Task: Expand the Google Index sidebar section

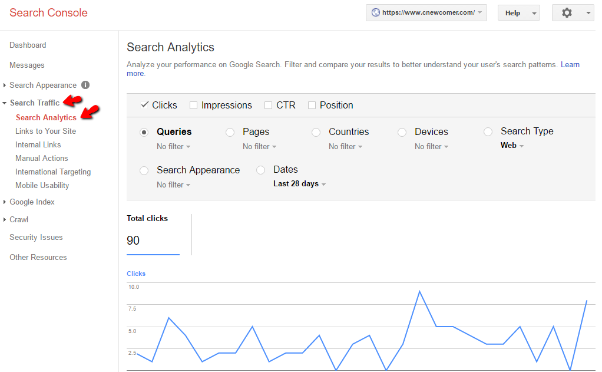Action: [4, 202]
